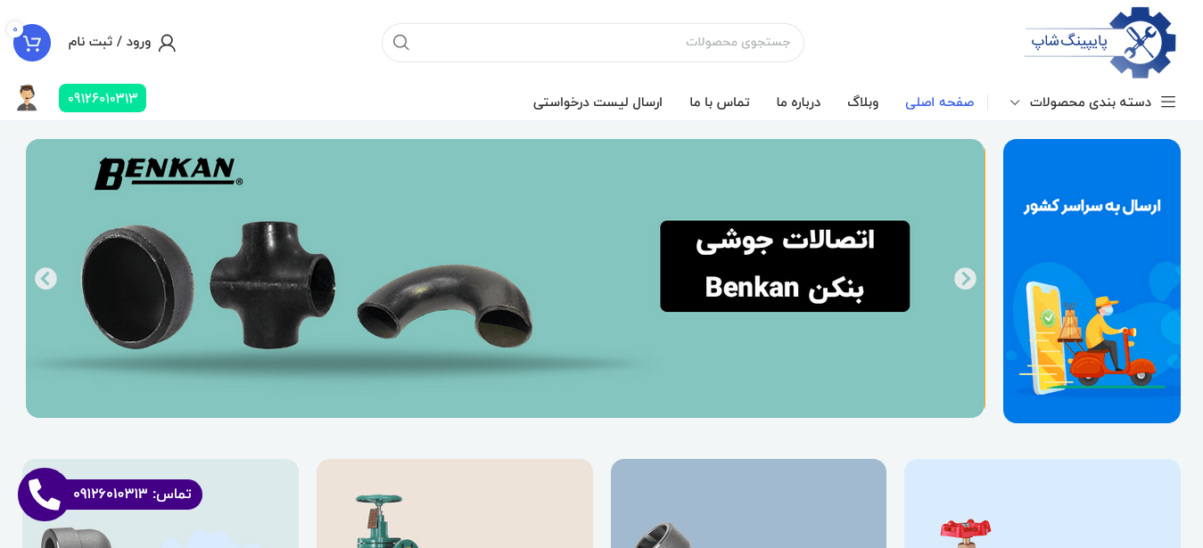This screenshot has height=548, width=1203.
Task: Expand the دسته بندی محصولات dropdown arrow
Action: tap(1015, 102)
